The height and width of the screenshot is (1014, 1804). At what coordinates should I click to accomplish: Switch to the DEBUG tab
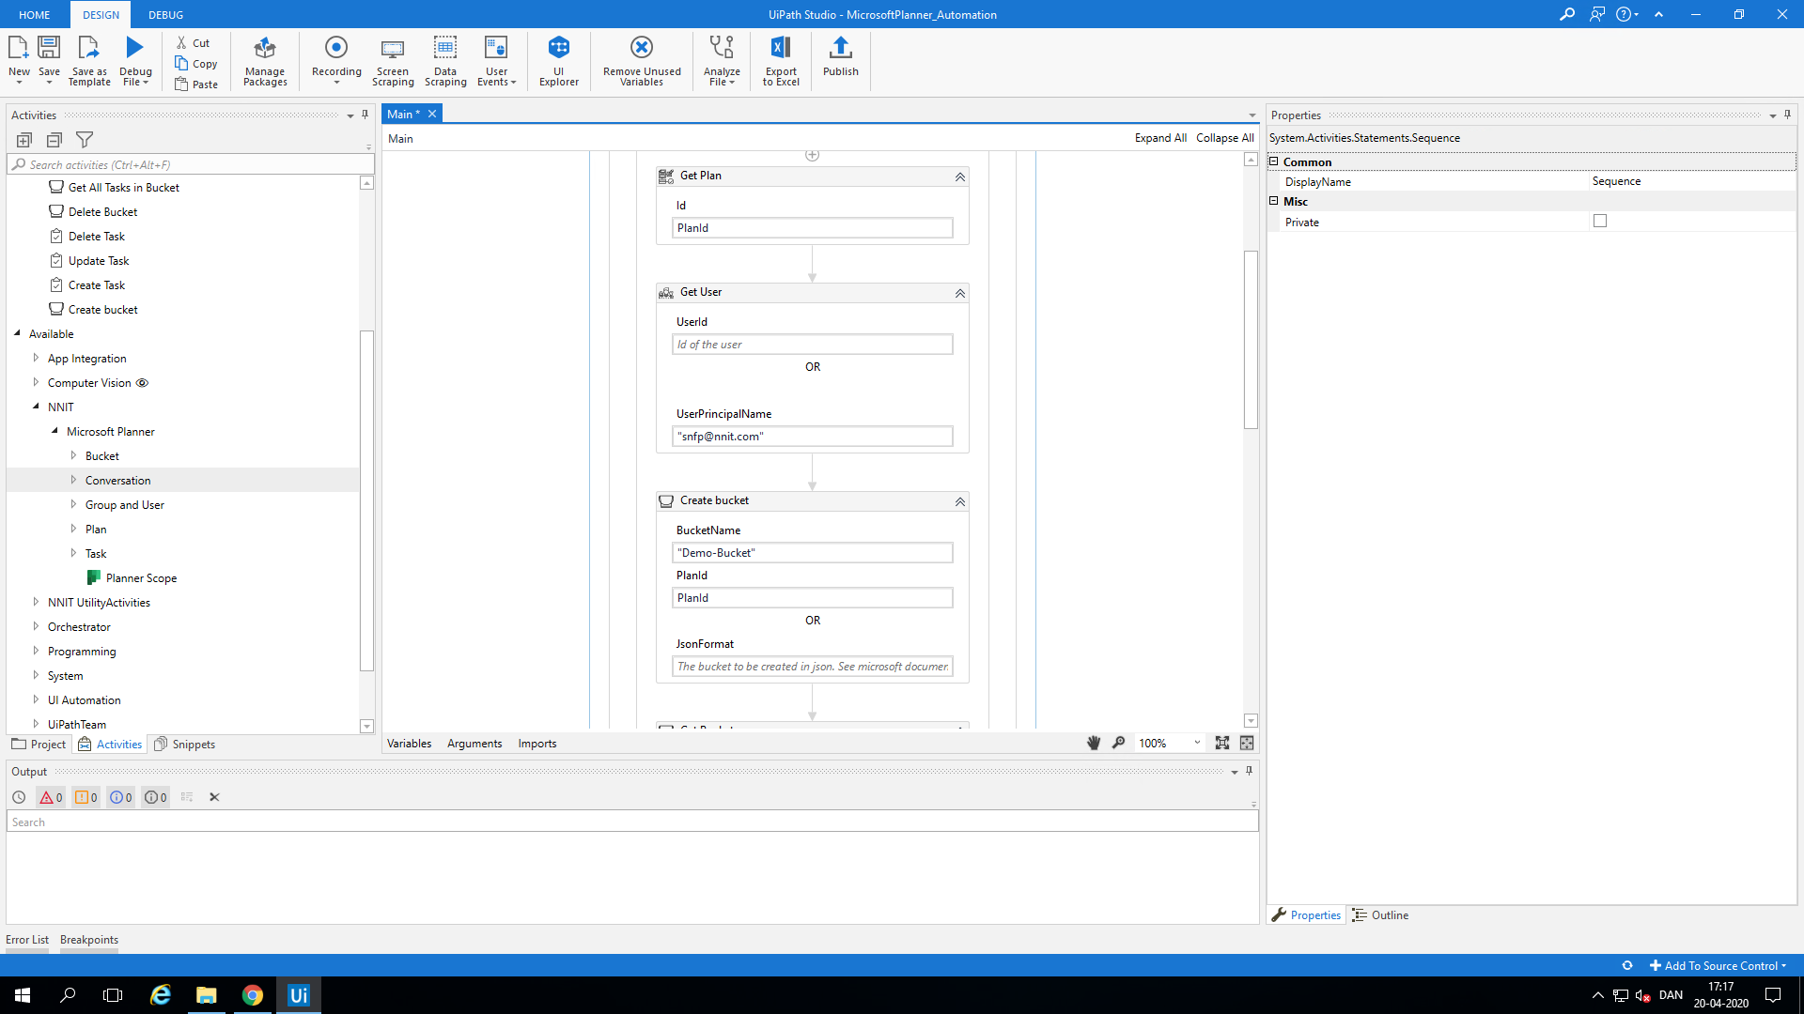tap(163, 14)
